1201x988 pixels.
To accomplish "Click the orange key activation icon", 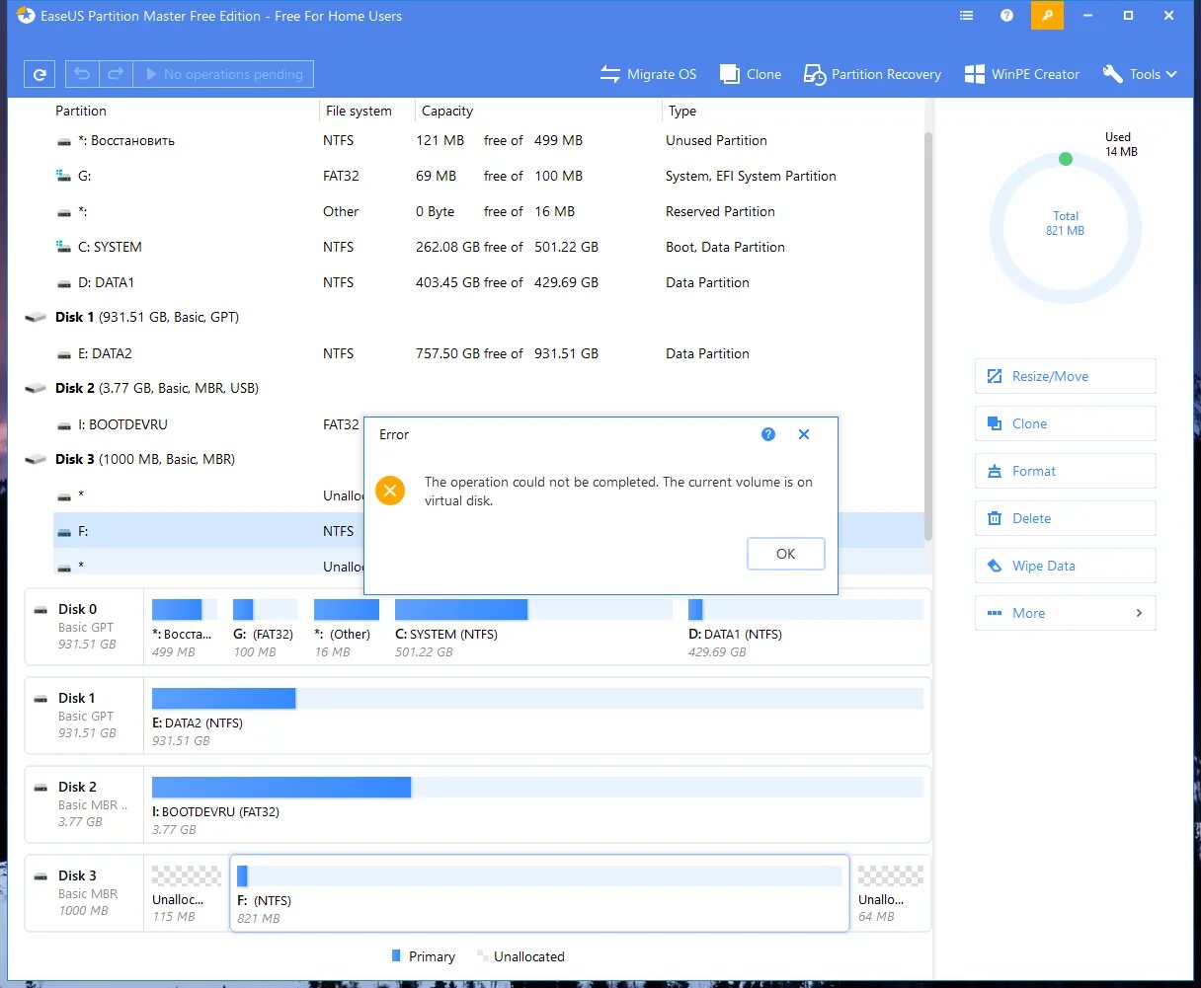I will point(1047,16).
